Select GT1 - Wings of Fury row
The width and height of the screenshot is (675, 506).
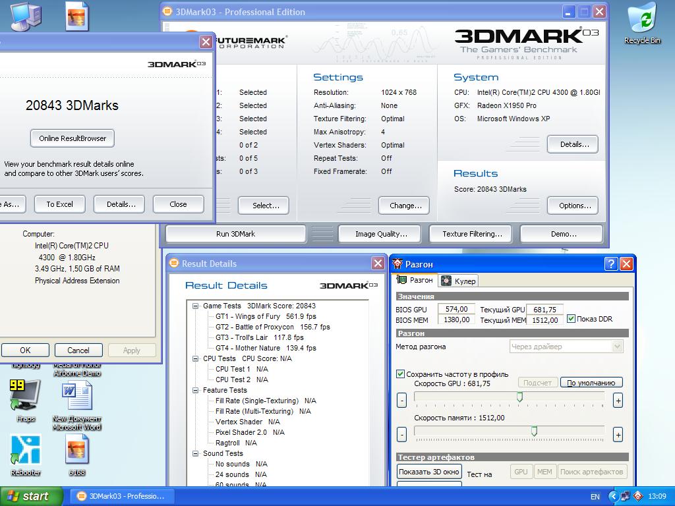266,316
